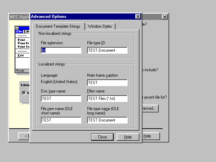Viewport: 216px width, 162px height.
Task: Click the File type name OLE field
Action: (x=107, y=120)
